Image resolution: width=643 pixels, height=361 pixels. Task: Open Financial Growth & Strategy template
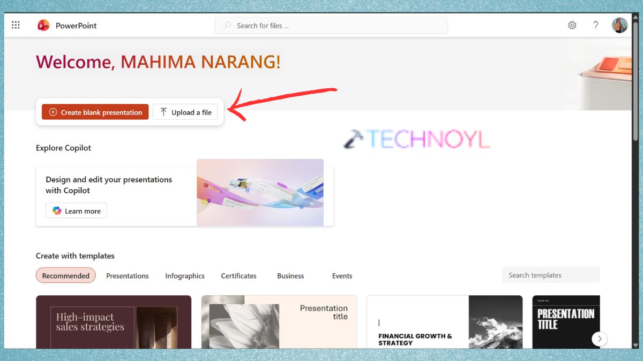tap(445, 322)
